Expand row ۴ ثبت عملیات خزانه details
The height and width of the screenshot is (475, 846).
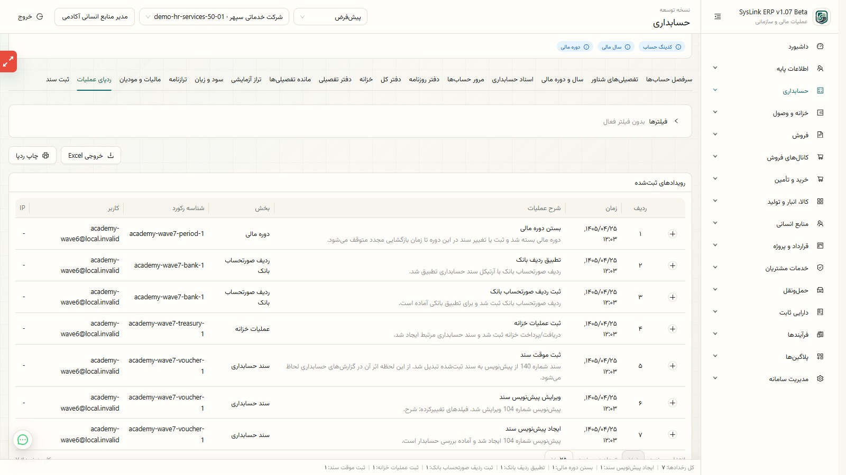click(673, 329)
